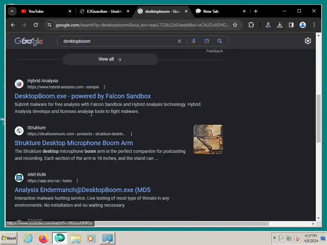The height and width of the screenshot is (245, 327).
Task: Open Strukture Desktop Microphone Boom Arm link
Action: (x=74, y=143)
